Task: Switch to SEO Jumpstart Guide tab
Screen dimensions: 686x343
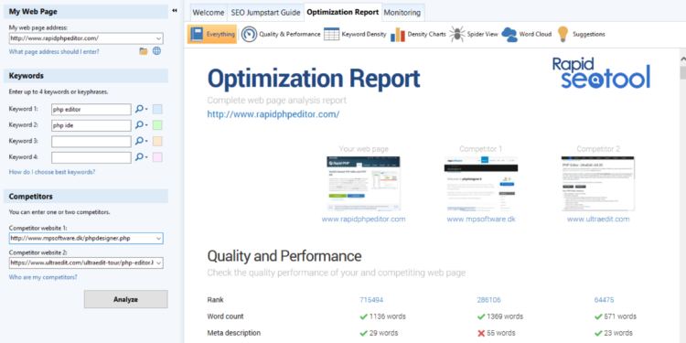Action: [x=265, y=13]
